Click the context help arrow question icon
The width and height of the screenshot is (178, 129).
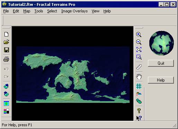[139, 118]
